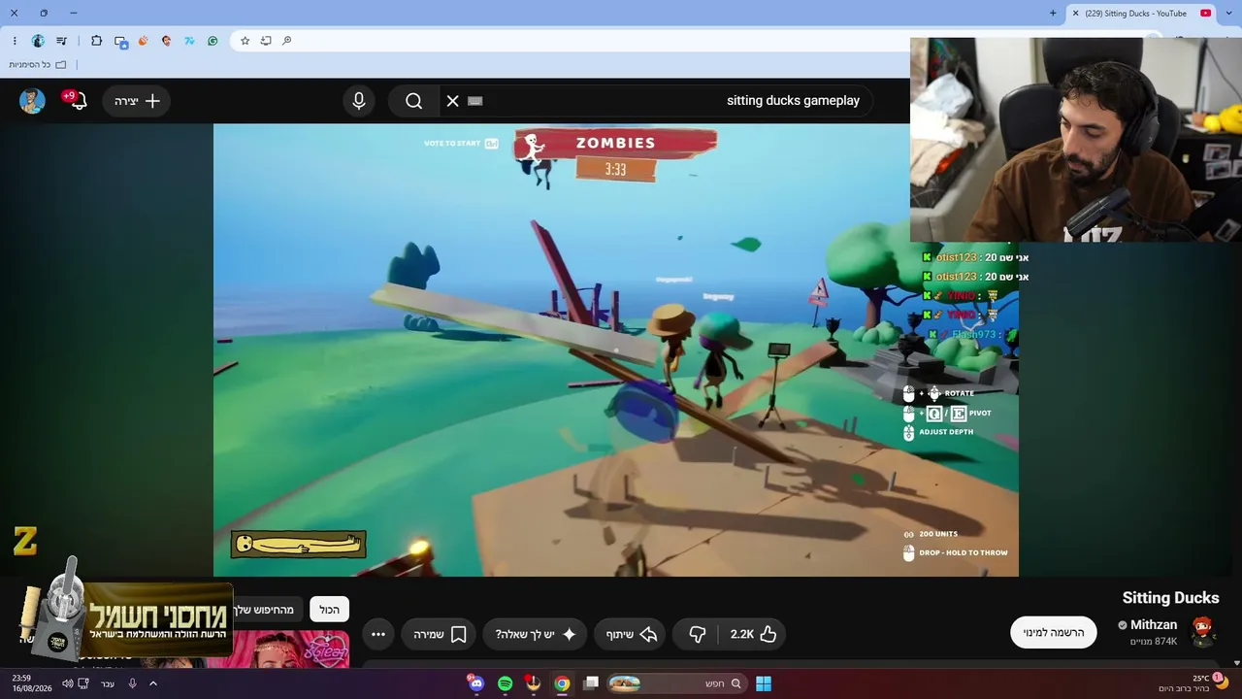This screenshot has width=1242, height=699.
Task: Open Spotify from the taskbar
Action: coord(505,683)
